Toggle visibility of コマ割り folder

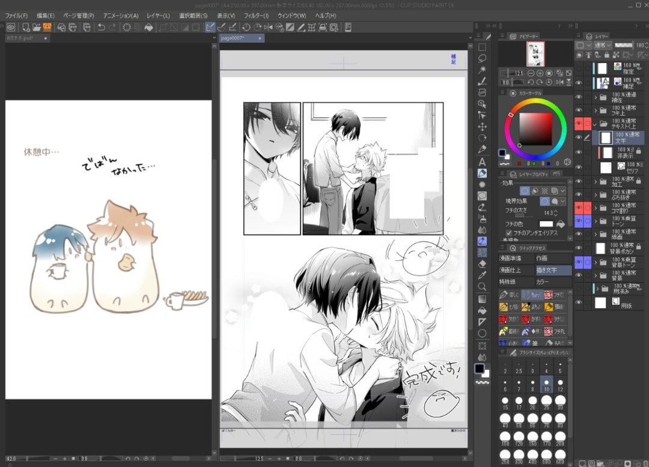579,207
